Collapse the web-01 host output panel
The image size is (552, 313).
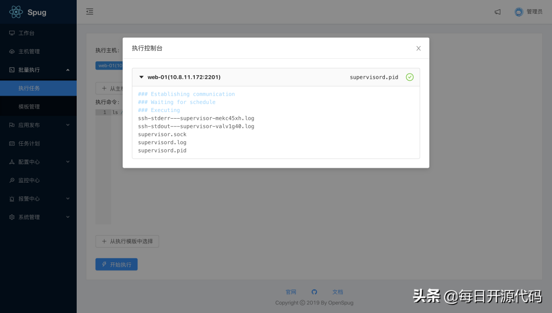(142, 77)
